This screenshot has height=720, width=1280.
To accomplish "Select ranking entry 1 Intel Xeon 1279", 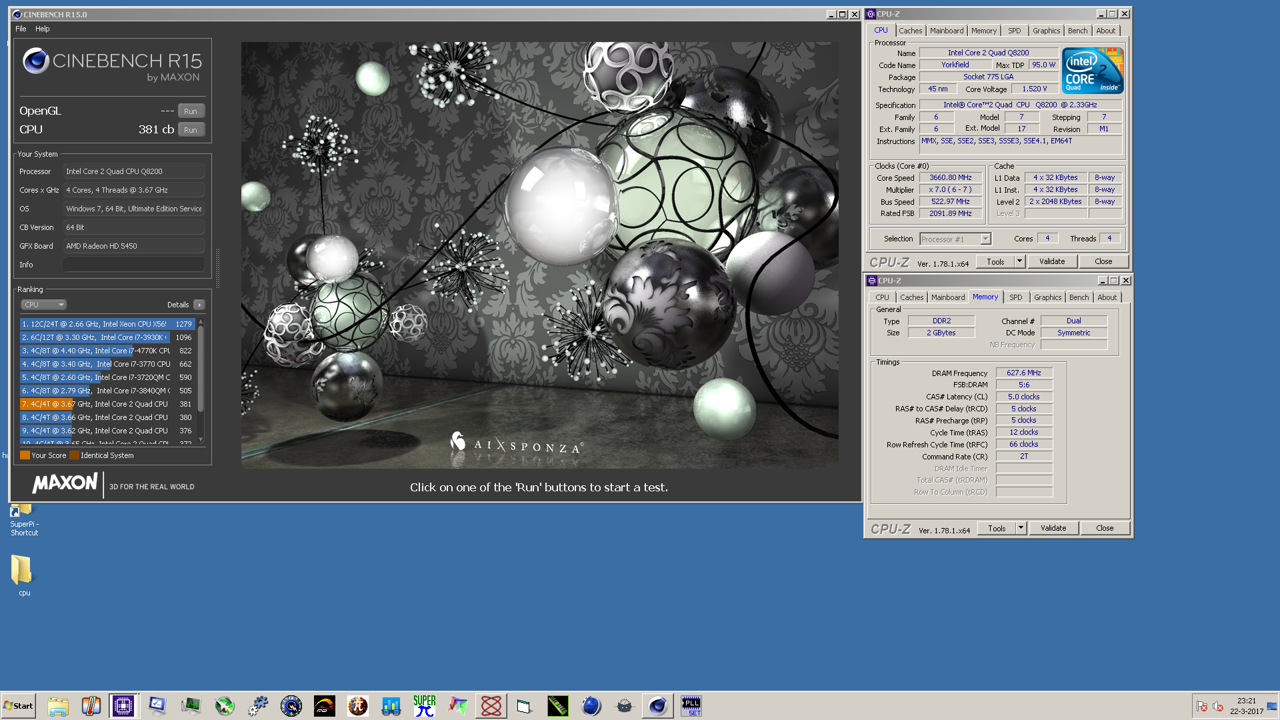I will click(x=107, y=324).
